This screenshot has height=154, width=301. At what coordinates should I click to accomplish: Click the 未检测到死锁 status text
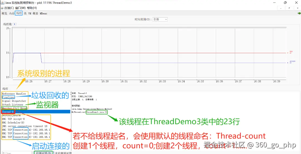click(63, 153)
